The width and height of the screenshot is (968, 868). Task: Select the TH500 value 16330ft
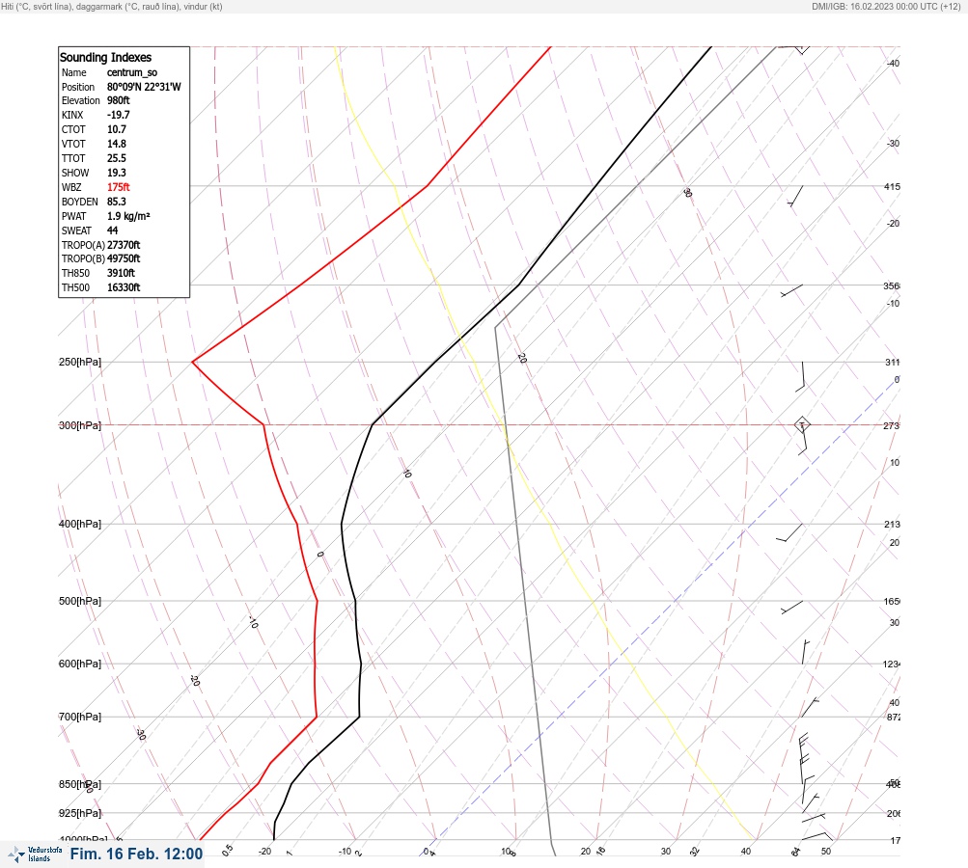pos(124,287)
